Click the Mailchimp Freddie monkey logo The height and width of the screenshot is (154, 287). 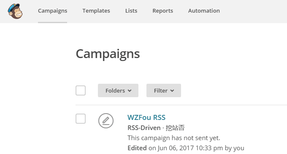tap(15, 11)
